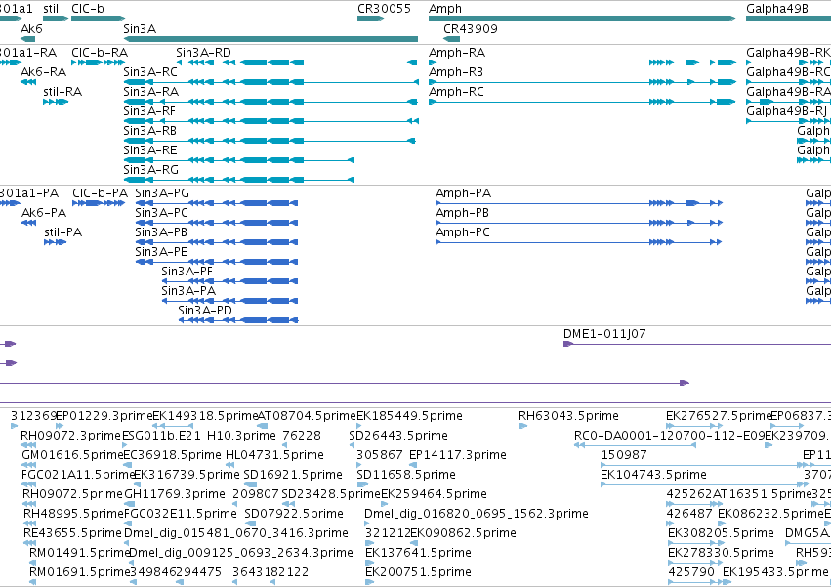
Task: Click the Sin3A-PD protein label
Action: coord(204,312)
